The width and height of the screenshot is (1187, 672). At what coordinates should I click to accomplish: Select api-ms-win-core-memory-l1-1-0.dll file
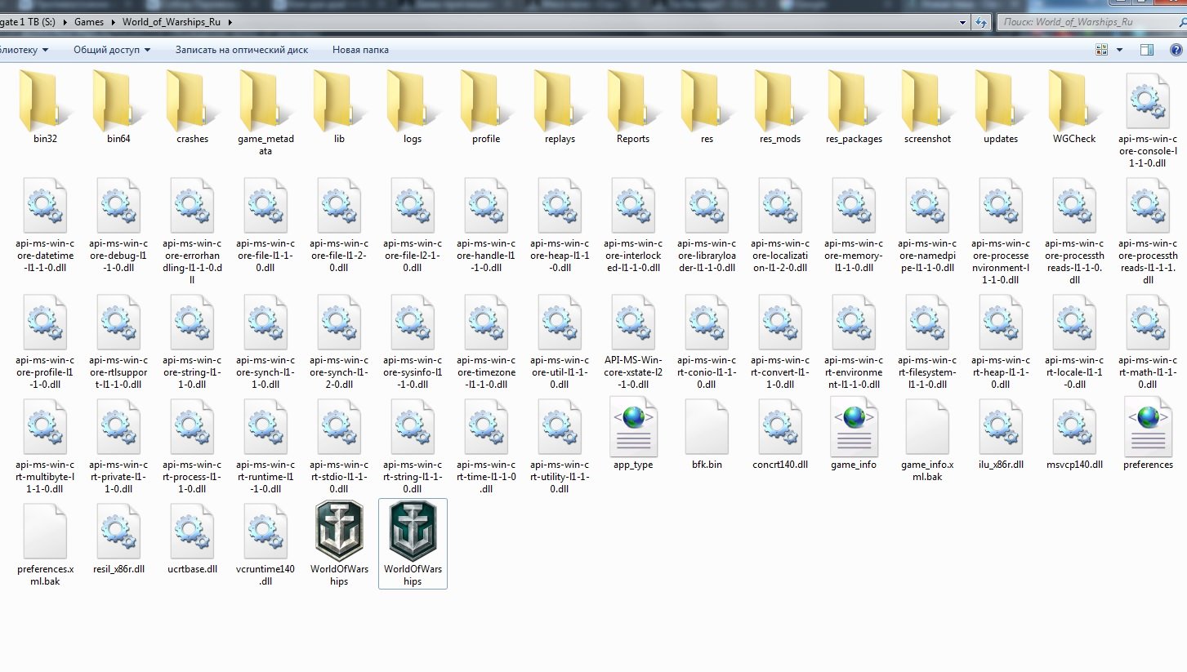tap(855, 224)
